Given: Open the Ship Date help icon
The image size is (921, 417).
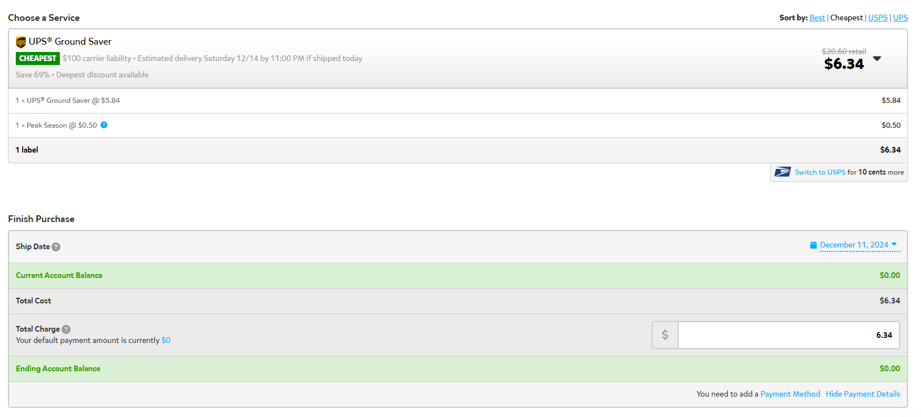Looking at the screenshot, I should click(x=56, y=247).
